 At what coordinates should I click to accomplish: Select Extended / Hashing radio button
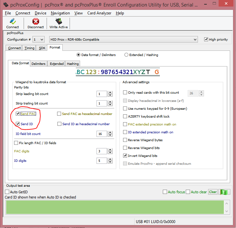[x=126, y=55]
